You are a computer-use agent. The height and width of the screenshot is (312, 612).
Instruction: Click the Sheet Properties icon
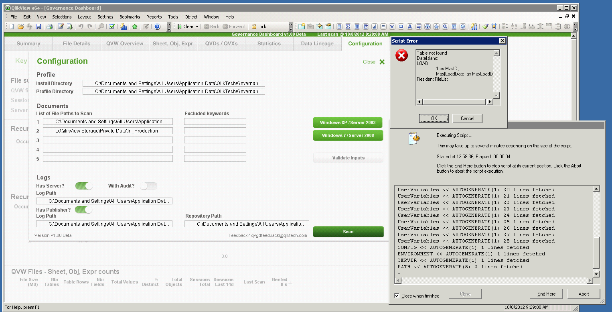point(328,27)
